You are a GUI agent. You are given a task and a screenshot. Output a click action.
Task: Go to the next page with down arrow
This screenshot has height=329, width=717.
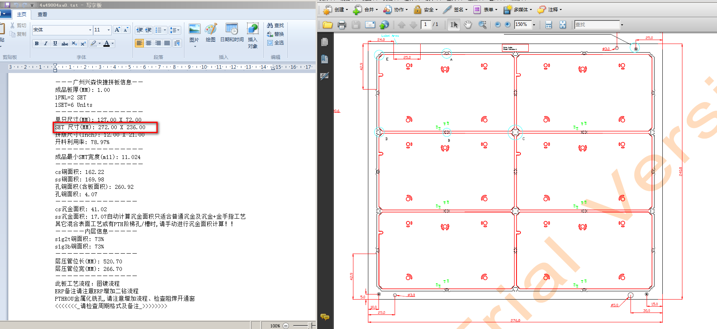pos(413,25)
